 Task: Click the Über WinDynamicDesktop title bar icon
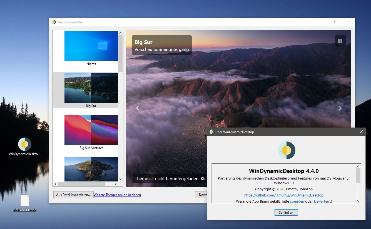(x=211, y=132)
